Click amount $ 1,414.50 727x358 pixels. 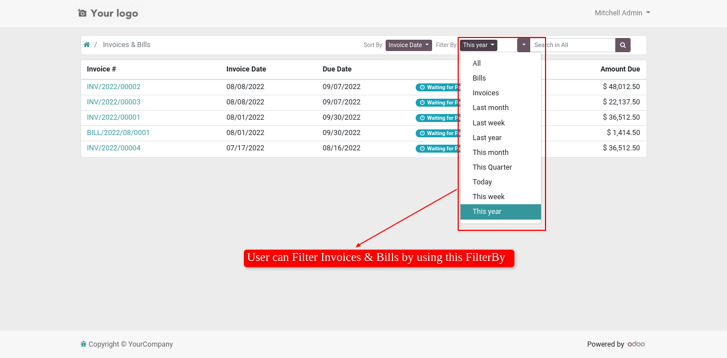(623, 133)
